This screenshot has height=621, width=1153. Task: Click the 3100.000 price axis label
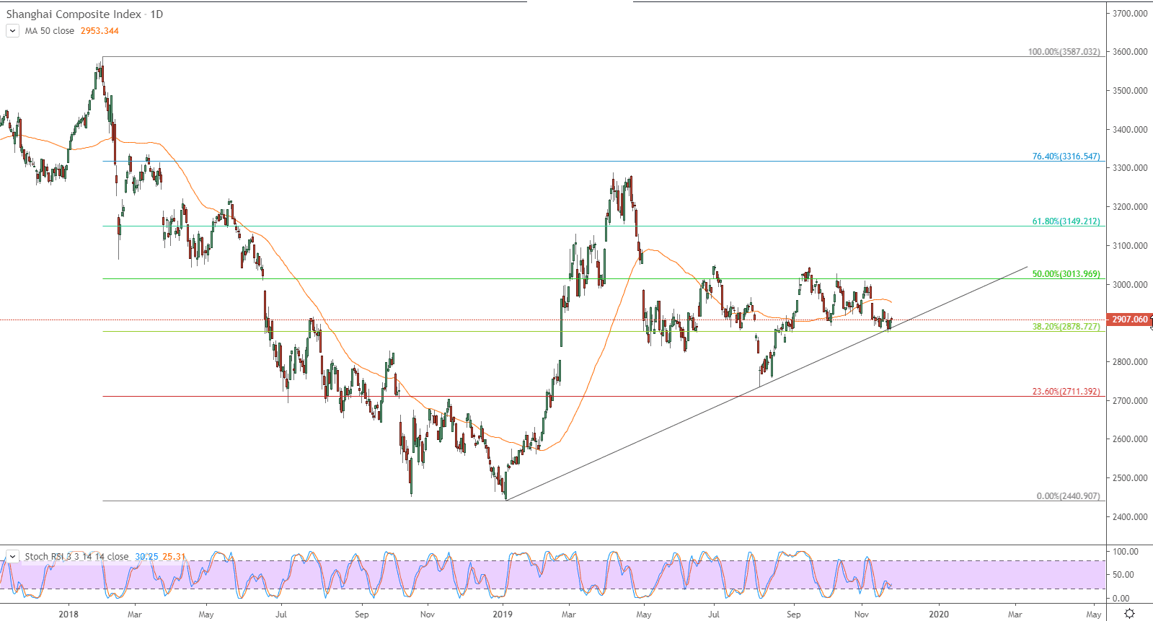pos(1130,246)
